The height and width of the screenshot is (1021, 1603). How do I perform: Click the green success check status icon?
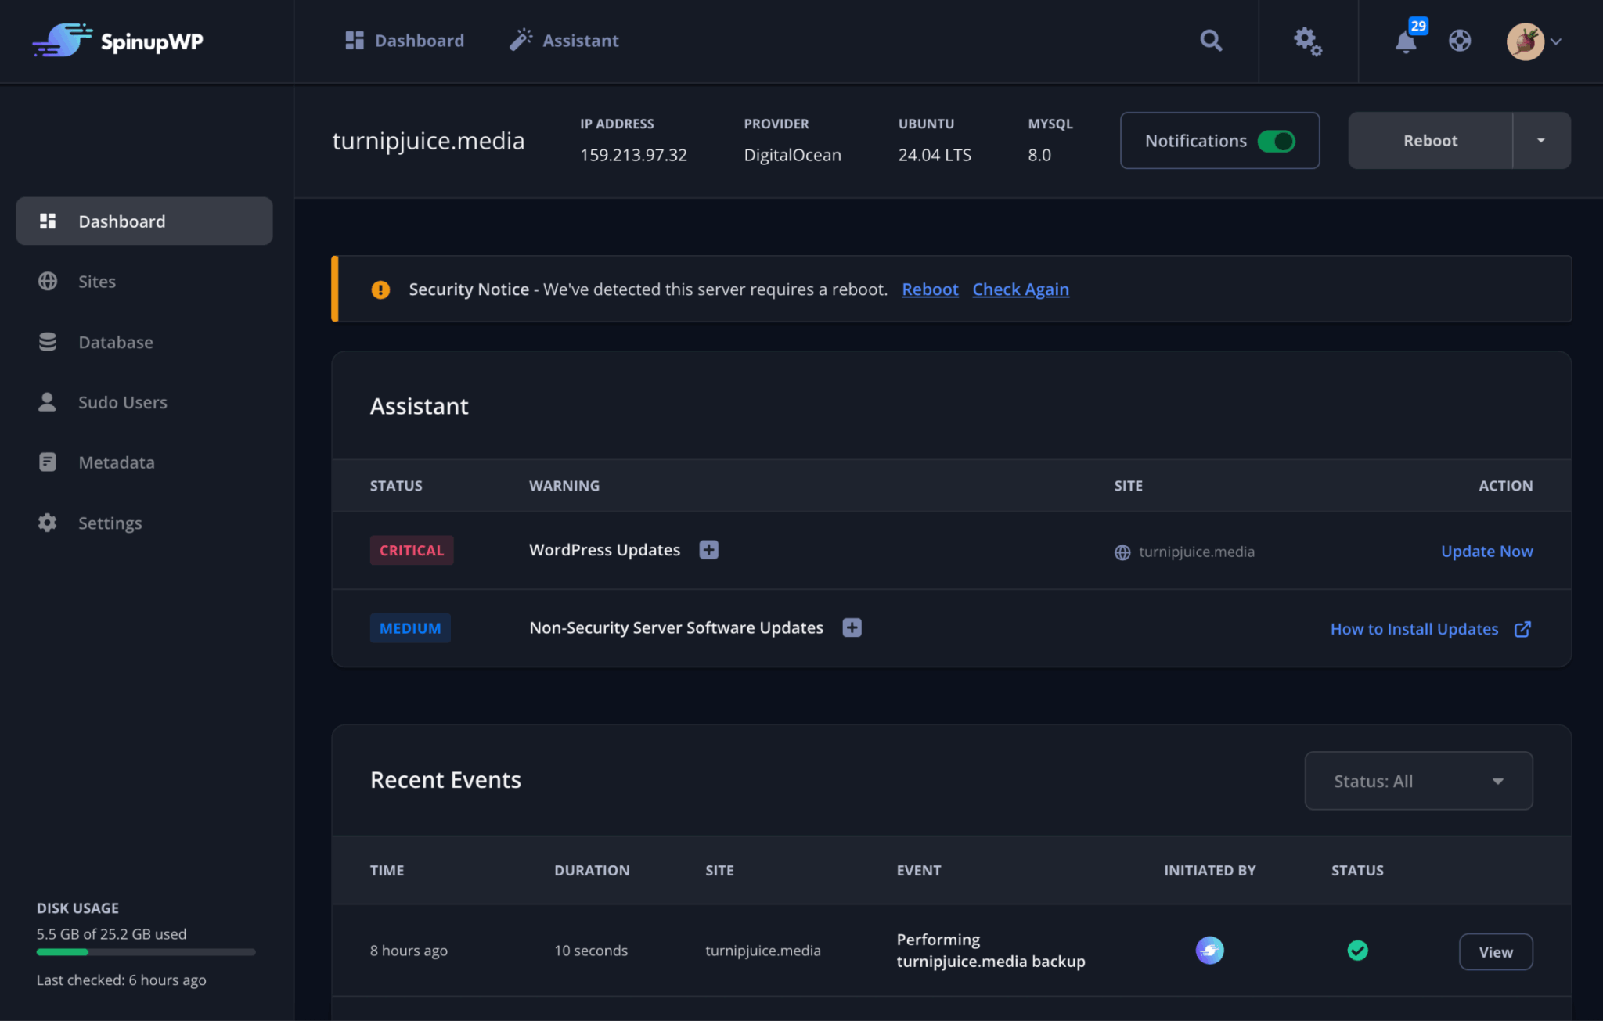(x=1357, y=951)
